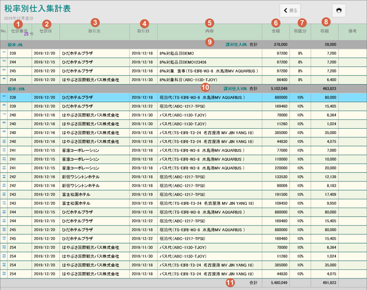Screen dimensions: 367x290
Task: Click 家康コーポレーション in row 11
Action: pyautogui.click(x=80, y=150)
